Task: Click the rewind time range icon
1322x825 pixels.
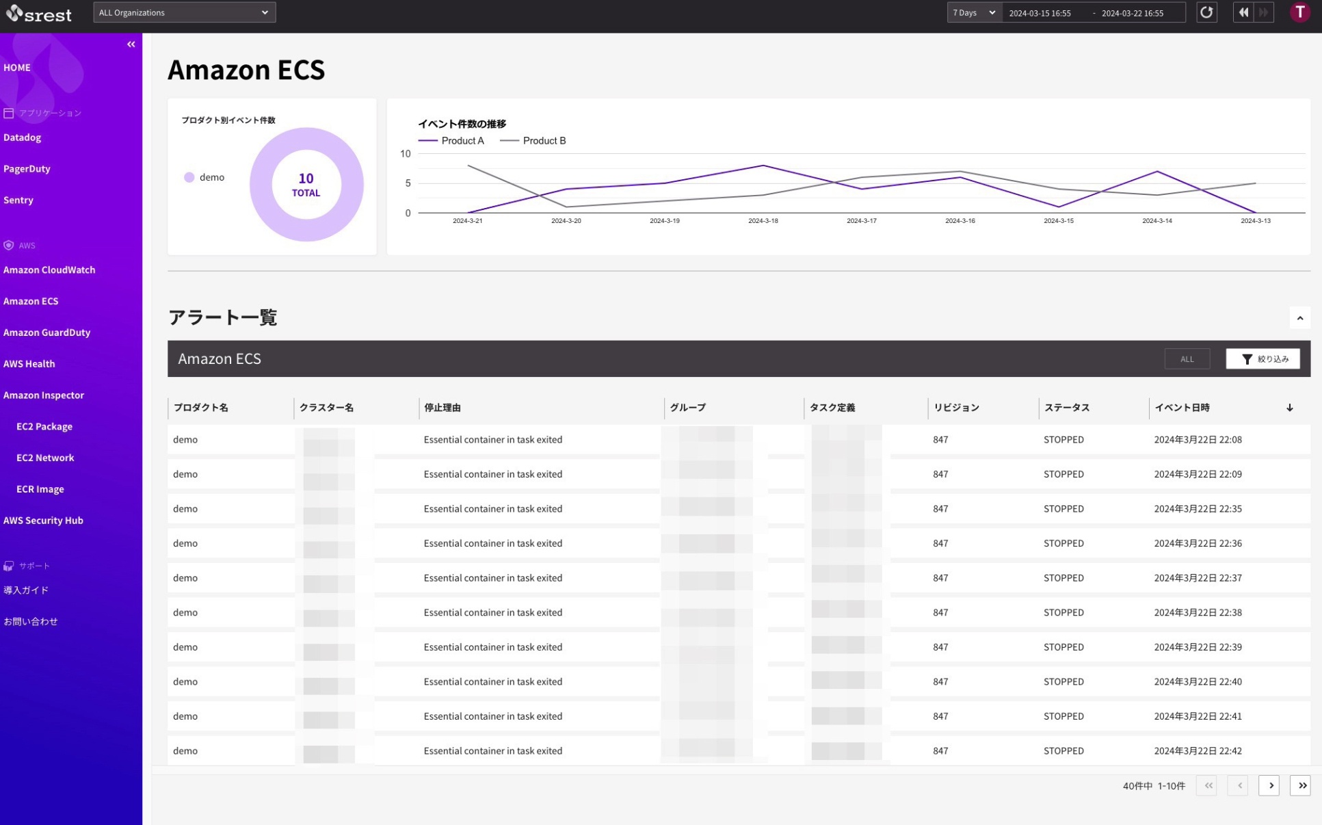Action: point(1243,12)
